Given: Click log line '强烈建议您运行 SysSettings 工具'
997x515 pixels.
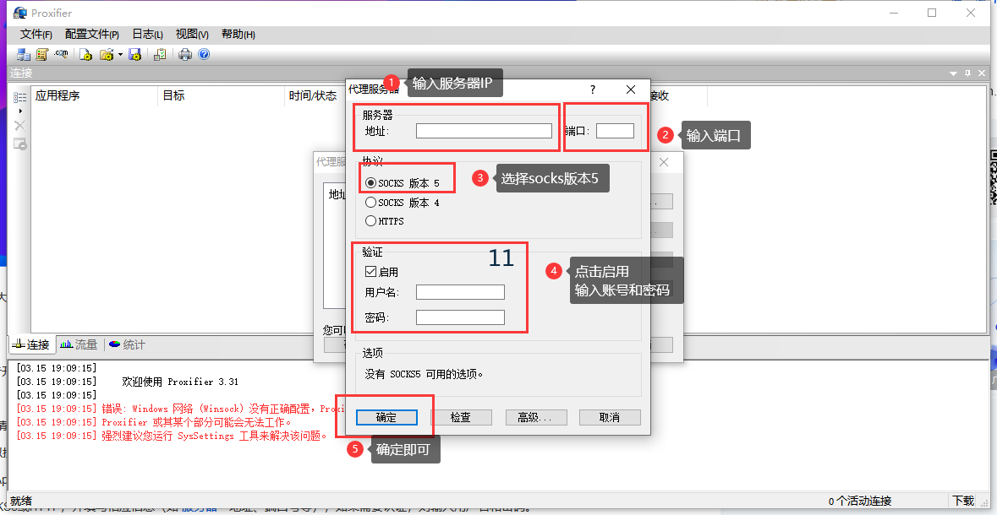Looking at the screenshot, I should click(x=173, y=436).
